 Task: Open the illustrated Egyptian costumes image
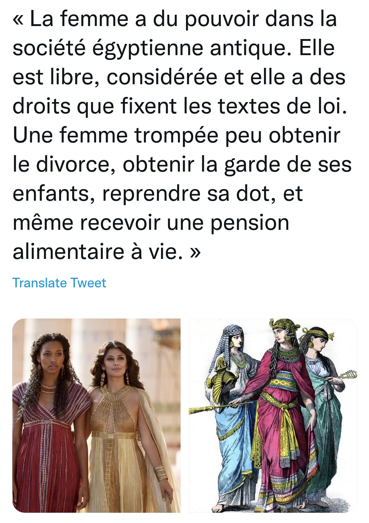pos(273,415)
